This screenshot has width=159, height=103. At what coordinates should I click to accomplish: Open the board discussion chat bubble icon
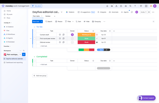click(x=132, y=12)
